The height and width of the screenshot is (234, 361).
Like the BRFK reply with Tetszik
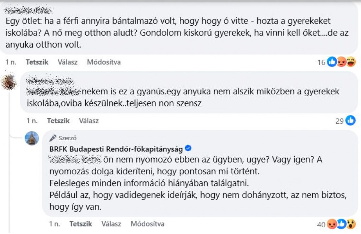[81, 224]
